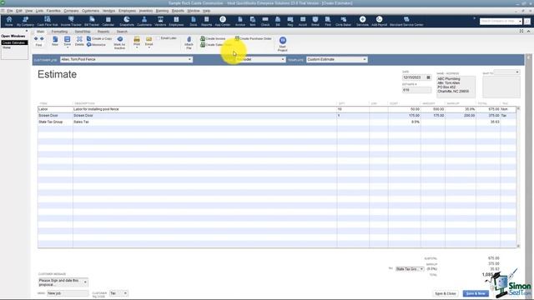Switch to the Formatting tab
This screenshot has width=534, height=300.
[59, 32]
